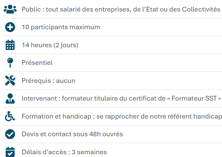Click the wrench and screwdriver icon

10,81
